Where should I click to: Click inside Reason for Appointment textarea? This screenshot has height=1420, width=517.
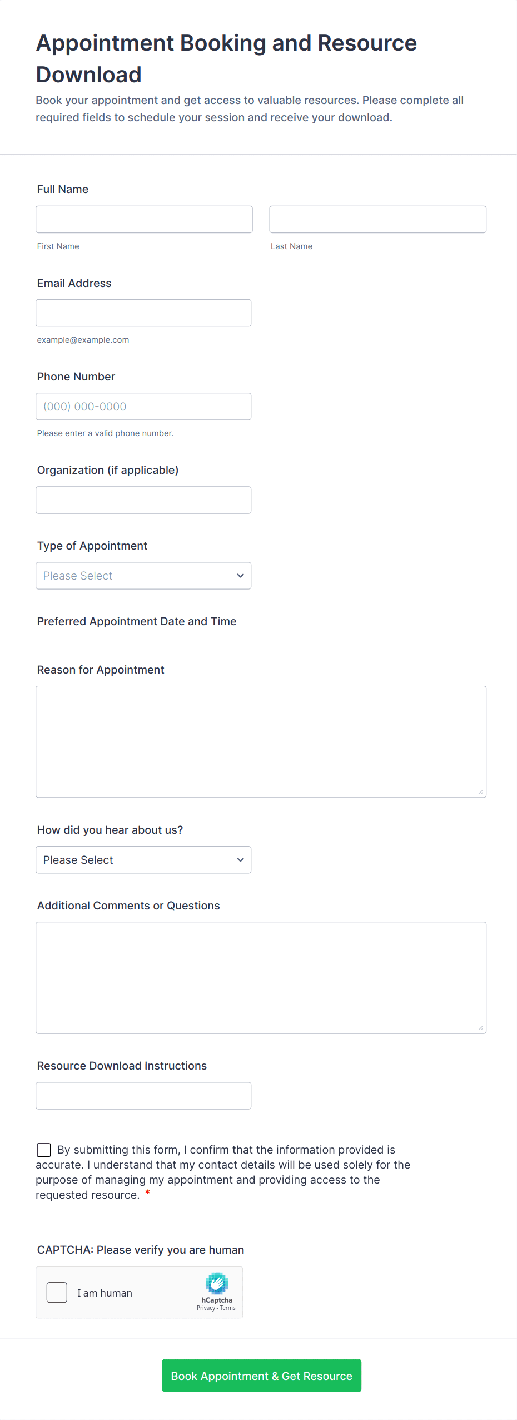261,741
